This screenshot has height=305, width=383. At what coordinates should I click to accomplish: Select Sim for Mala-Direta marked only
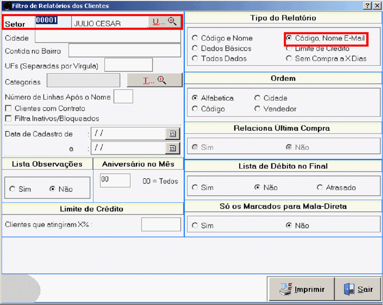(195, 226)
